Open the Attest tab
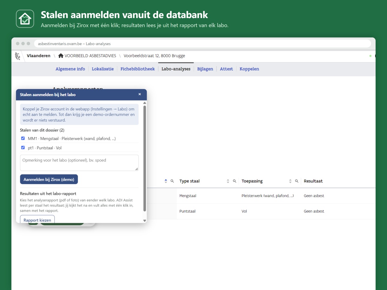The width and height of the screenshot is (387, 290). (x=226, y=69)
